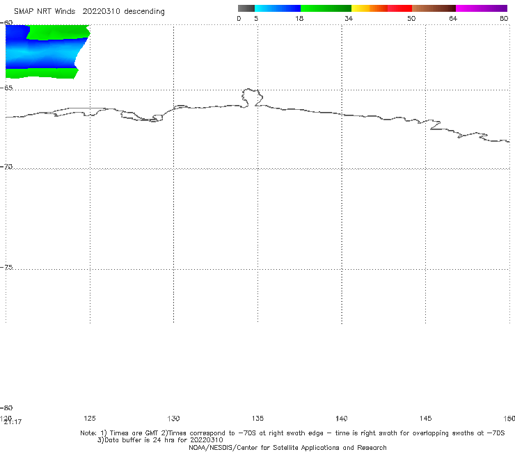Click latitude label '-75'
Image resolution: width=515 pixels, height=452 pixels.
click(x=6, y=267)
